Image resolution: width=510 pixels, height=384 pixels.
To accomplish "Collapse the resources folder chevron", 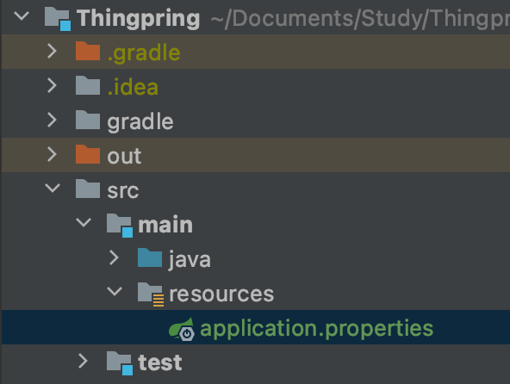I will (x=115, y=291).
